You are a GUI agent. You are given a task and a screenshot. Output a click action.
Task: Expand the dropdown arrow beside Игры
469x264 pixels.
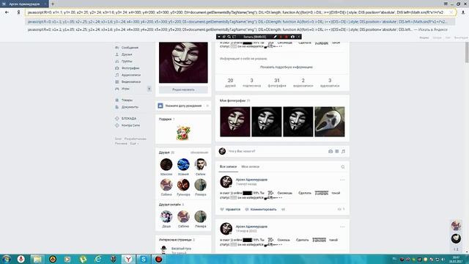[149, 89]
